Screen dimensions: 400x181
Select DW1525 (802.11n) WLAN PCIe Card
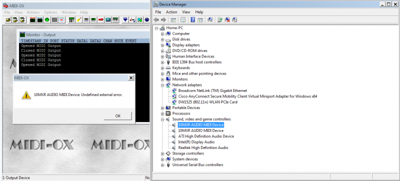coord(208,102)
